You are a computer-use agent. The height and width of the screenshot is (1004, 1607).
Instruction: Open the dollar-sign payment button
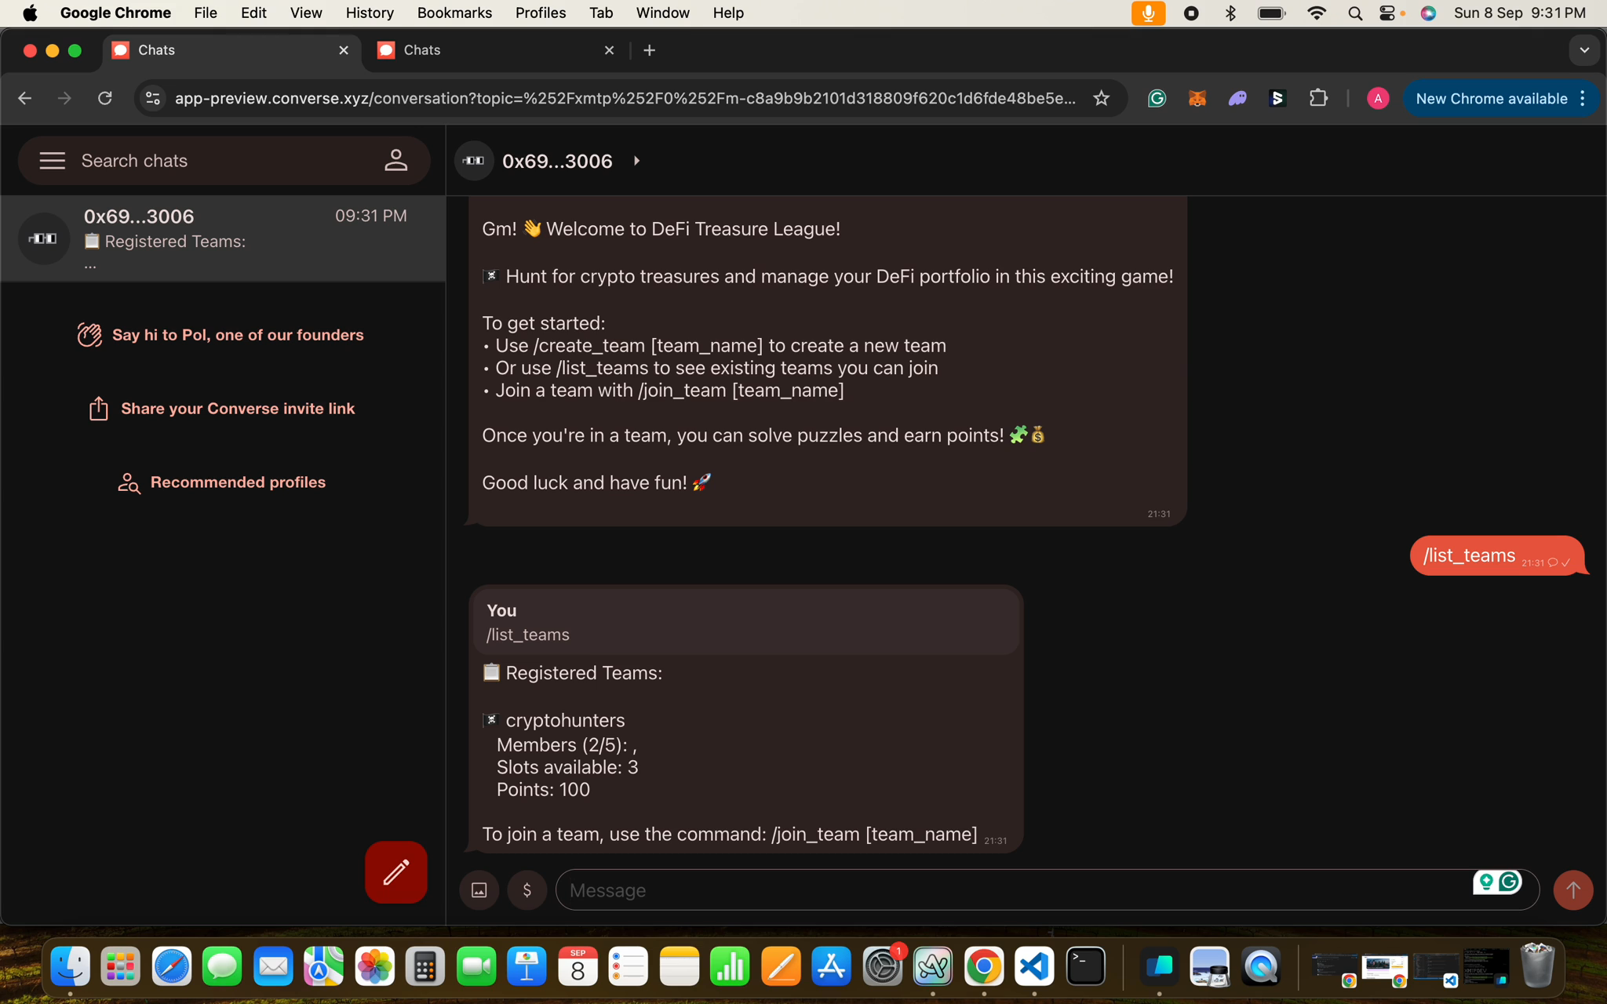coord(527,890)
